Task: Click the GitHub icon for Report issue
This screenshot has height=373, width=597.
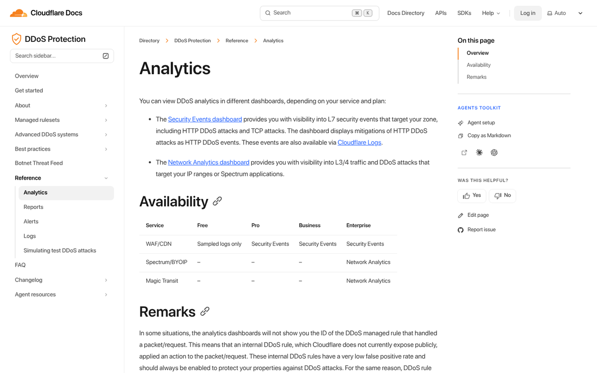Action: coord(461,230)
